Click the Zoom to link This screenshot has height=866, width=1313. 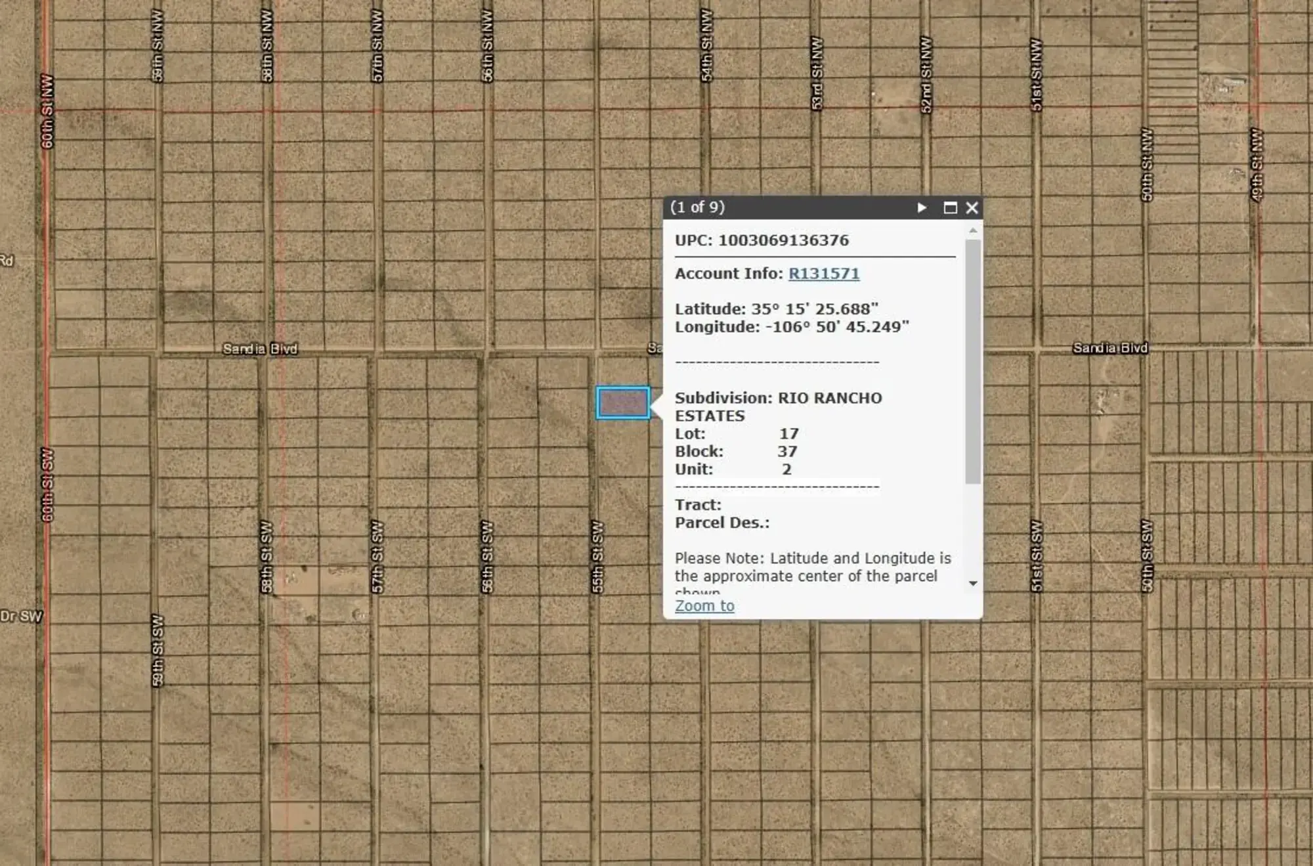pos(704,605)
